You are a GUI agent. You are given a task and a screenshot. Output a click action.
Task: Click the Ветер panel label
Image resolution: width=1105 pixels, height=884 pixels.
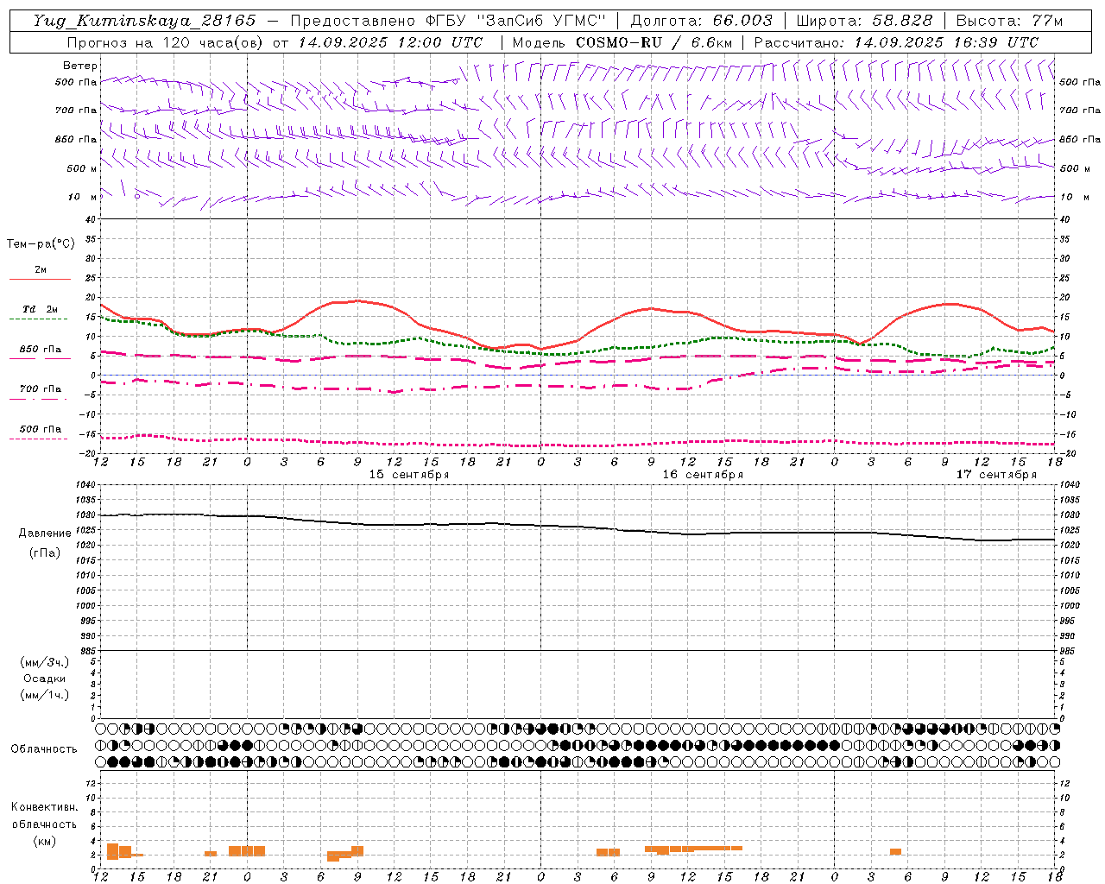[80, 66]
